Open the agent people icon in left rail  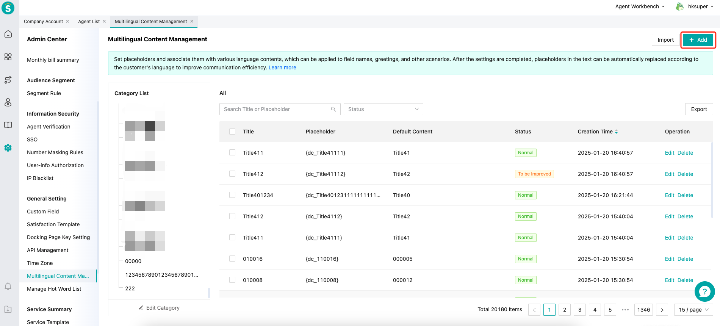pos(8,102)
